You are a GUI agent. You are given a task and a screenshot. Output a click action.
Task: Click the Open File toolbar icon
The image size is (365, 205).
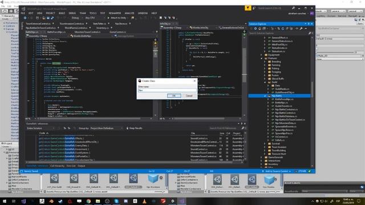click(x=44, y=18)
